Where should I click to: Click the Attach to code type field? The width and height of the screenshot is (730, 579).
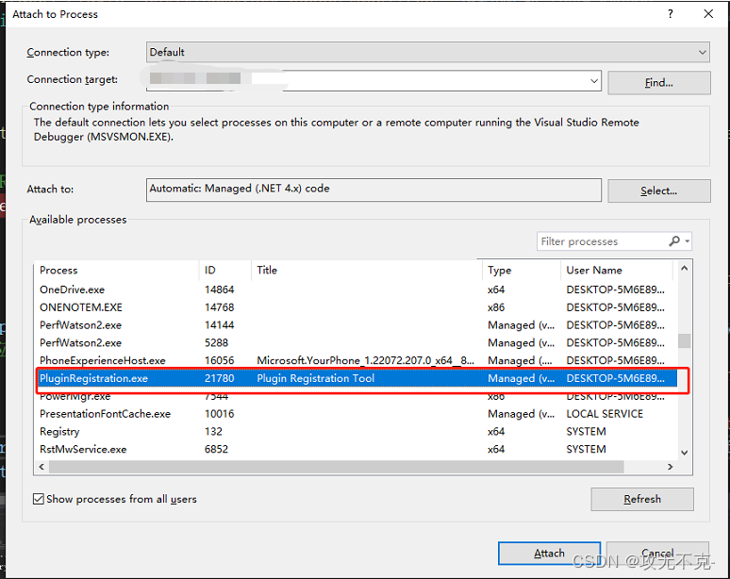(373, 190)
